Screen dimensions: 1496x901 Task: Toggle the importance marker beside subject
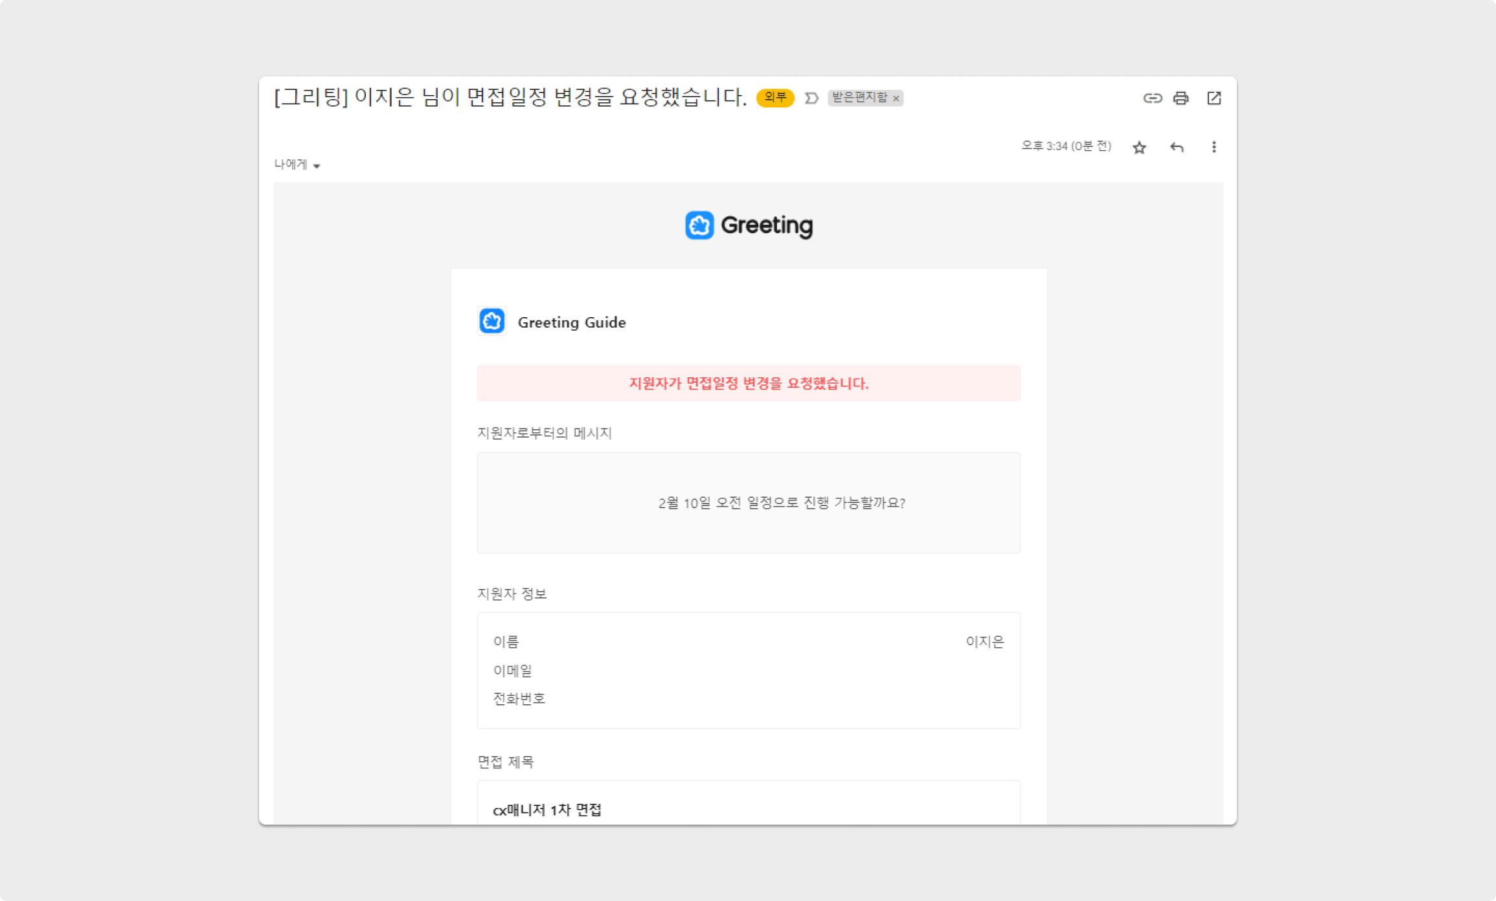coord(811,98)
